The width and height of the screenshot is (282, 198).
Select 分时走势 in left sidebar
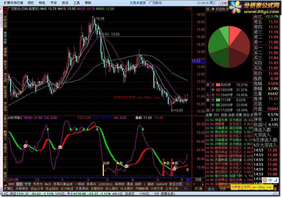(x=5, y=22)
